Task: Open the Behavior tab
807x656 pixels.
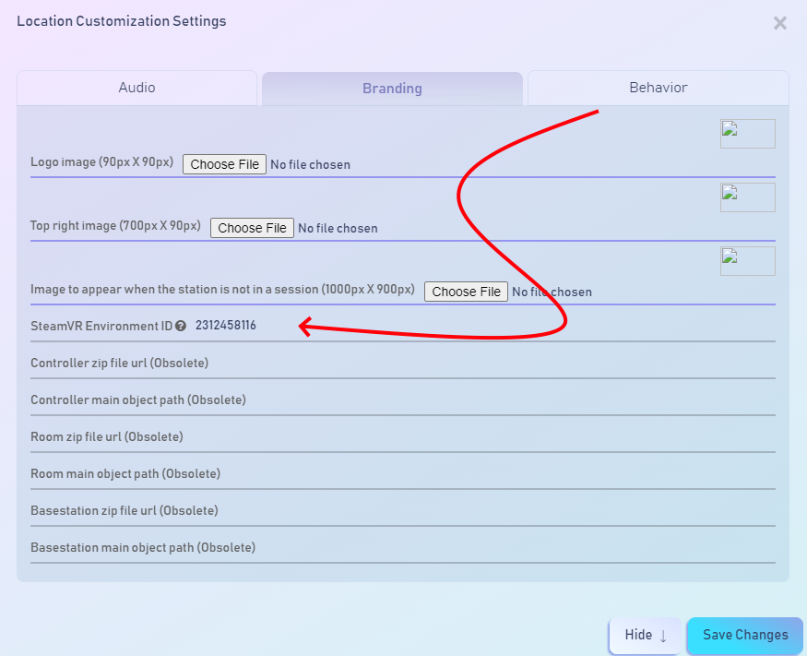Action: (x=659, y=88)
